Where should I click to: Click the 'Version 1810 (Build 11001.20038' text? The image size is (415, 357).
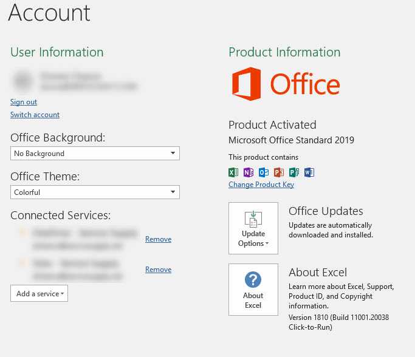[x=339, y=318]
